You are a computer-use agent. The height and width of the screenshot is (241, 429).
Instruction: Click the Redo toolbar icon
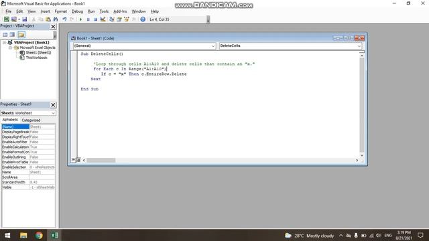(72, 19)
